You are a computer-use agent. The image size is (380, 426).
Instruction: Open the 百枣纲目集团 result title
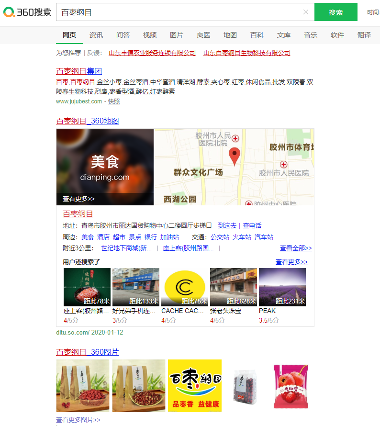pyautogui.click(x=79, y=71)
